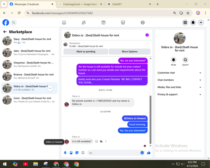Expand Customize chat section
Image resolution: width=210 pixels, height=168 pixels.
pyautogui.click(x=179, y=73)
